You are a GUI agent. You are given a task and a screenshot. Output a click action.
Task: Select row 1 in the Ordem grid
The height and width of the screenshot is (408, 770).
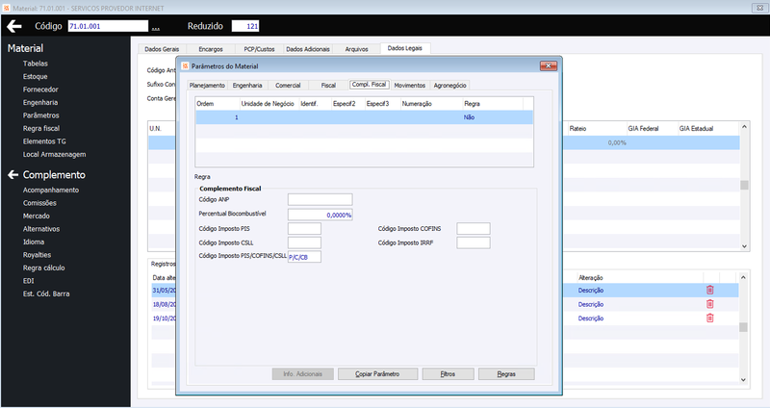(x=365, y=117)
